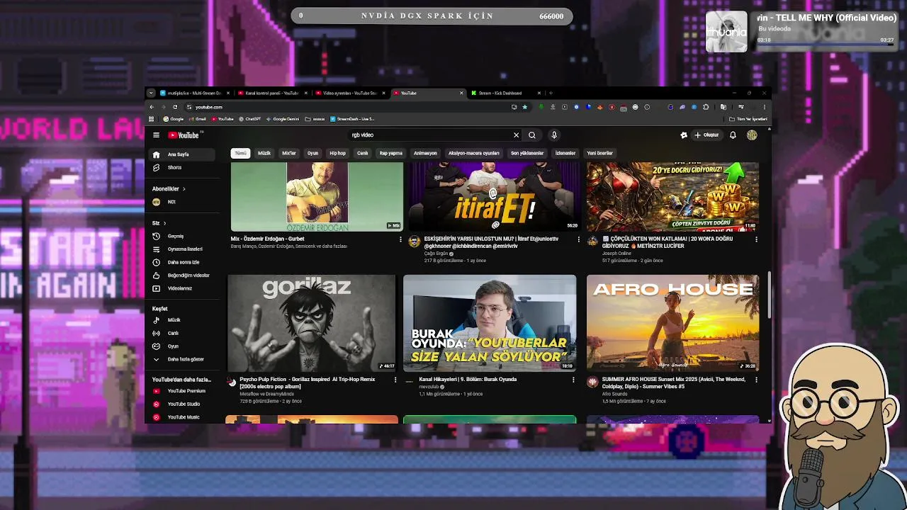
Task: Switch to the multiple/live browser tab
Action: pos(194,93)
